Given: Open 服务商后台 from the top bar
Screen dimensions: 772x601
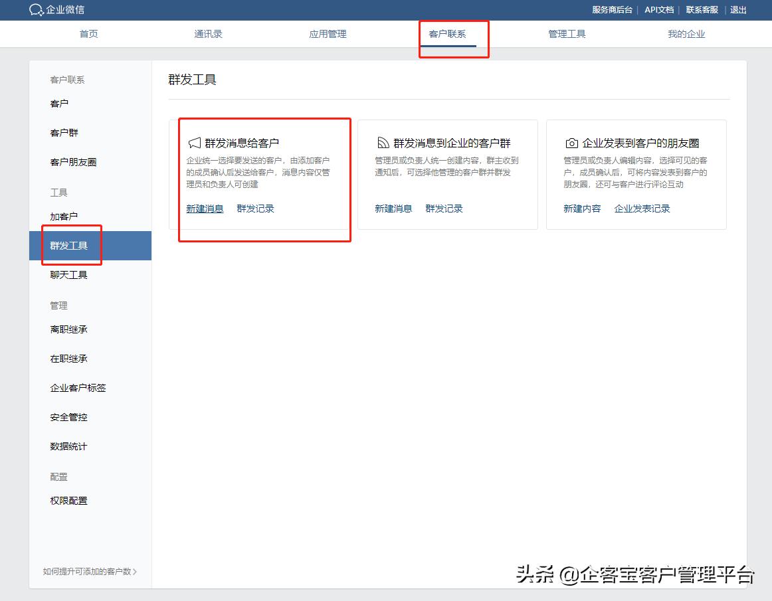Looking at the screenshot, I should [611, 10].
